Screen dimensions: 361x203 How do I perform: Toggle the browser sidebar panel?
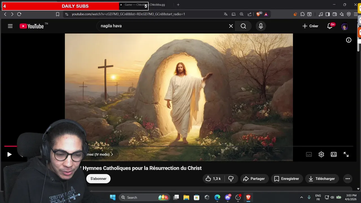pyautogui.click(x=328, y=14)
